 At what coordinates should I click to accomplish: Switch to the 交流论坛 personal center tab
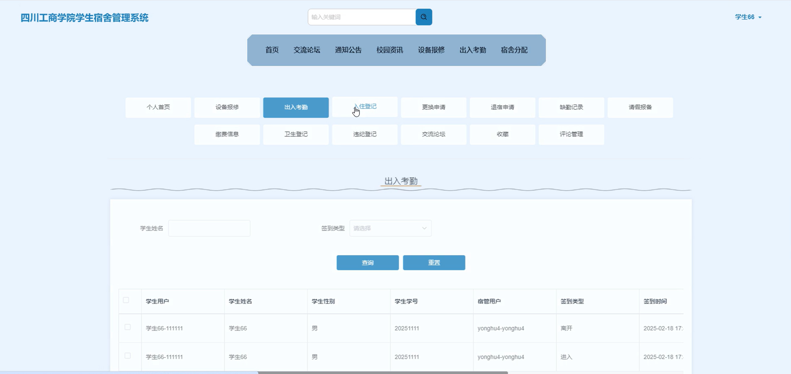(x=434, y=134)
